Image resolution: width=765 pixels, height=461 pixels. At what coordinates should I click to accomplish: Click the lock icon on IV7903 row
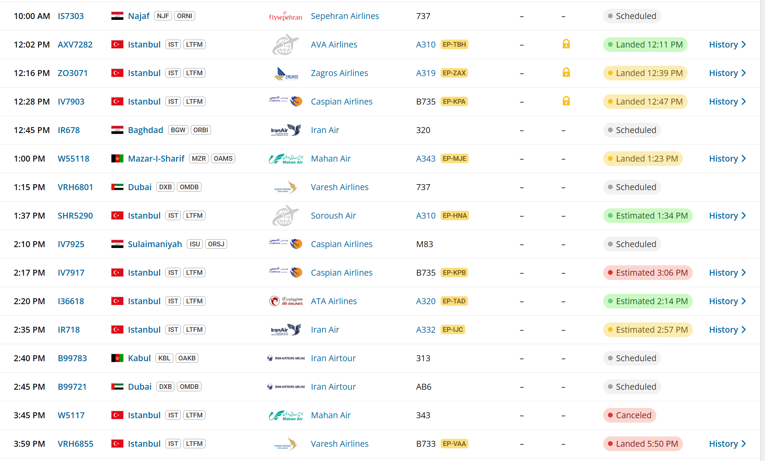coord(566,101)
